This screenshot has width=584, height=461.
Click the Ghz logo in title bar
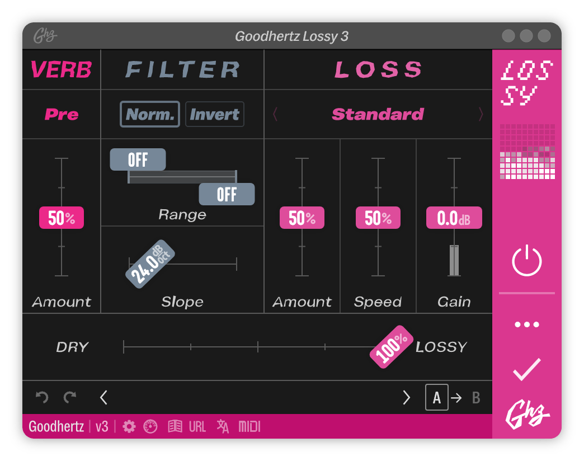pyautogui.click(x=45, y=36)
